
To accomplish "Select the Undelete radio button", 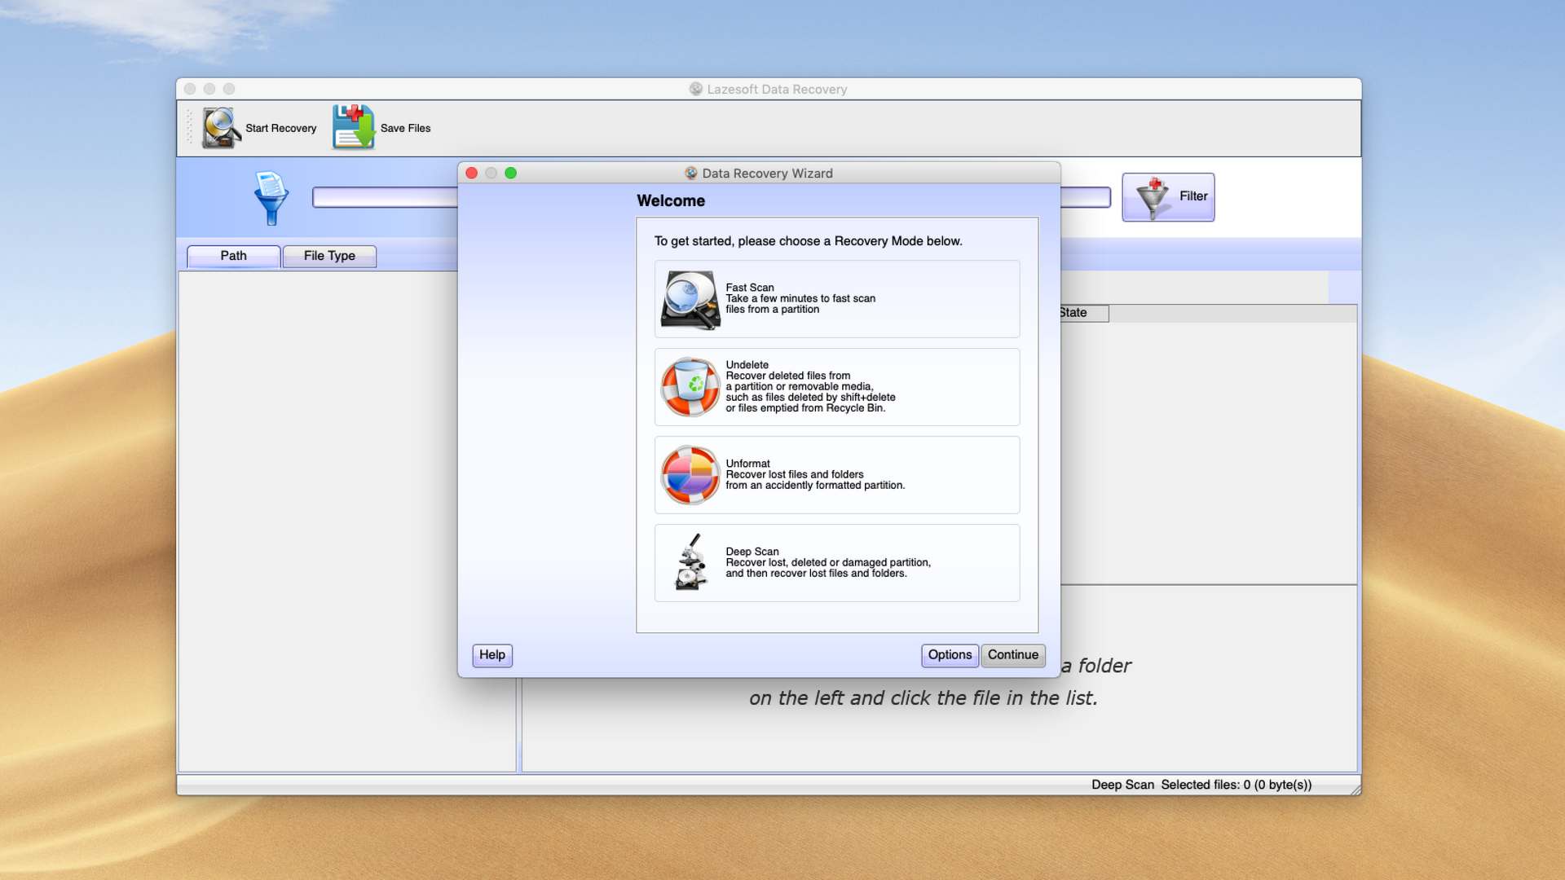I will click(837, 385).
